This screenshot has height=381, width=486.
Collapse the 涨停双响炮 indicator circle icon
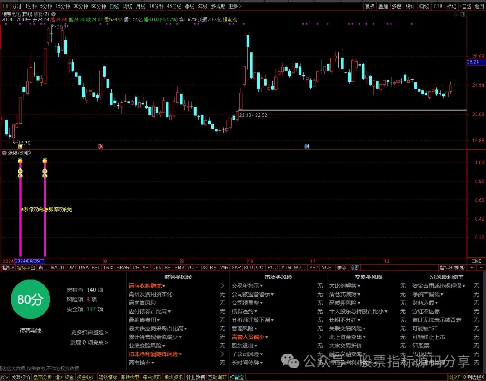(4, 153)
